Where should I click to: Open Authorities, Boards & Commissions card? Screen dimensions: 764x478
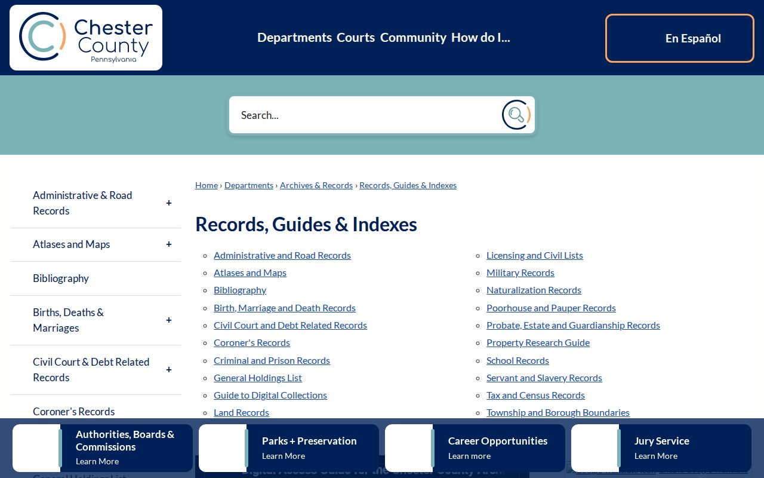pos(103,448)
